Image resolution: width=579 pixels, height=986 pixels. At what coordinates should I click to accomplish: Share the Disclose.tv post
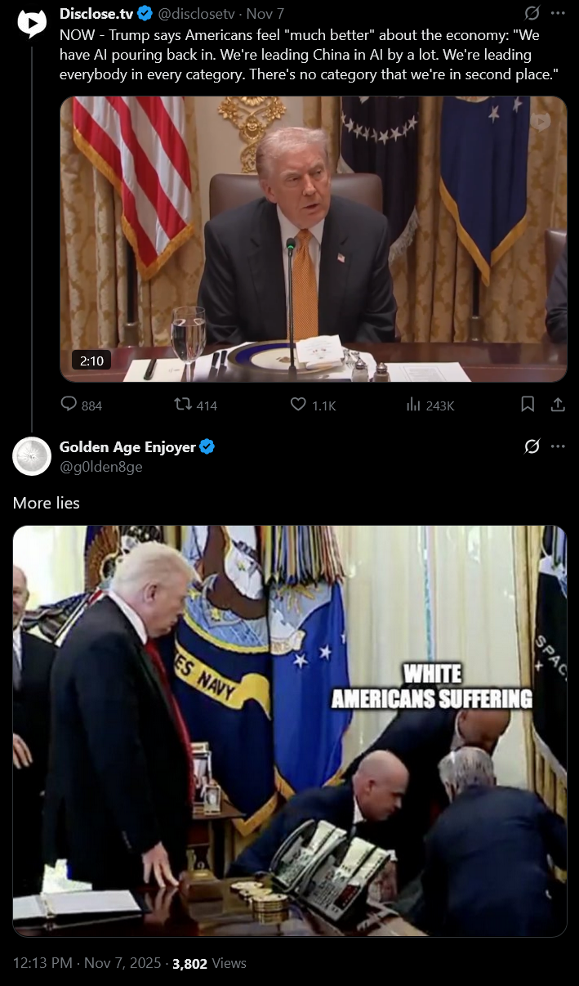tap(558, 404)
